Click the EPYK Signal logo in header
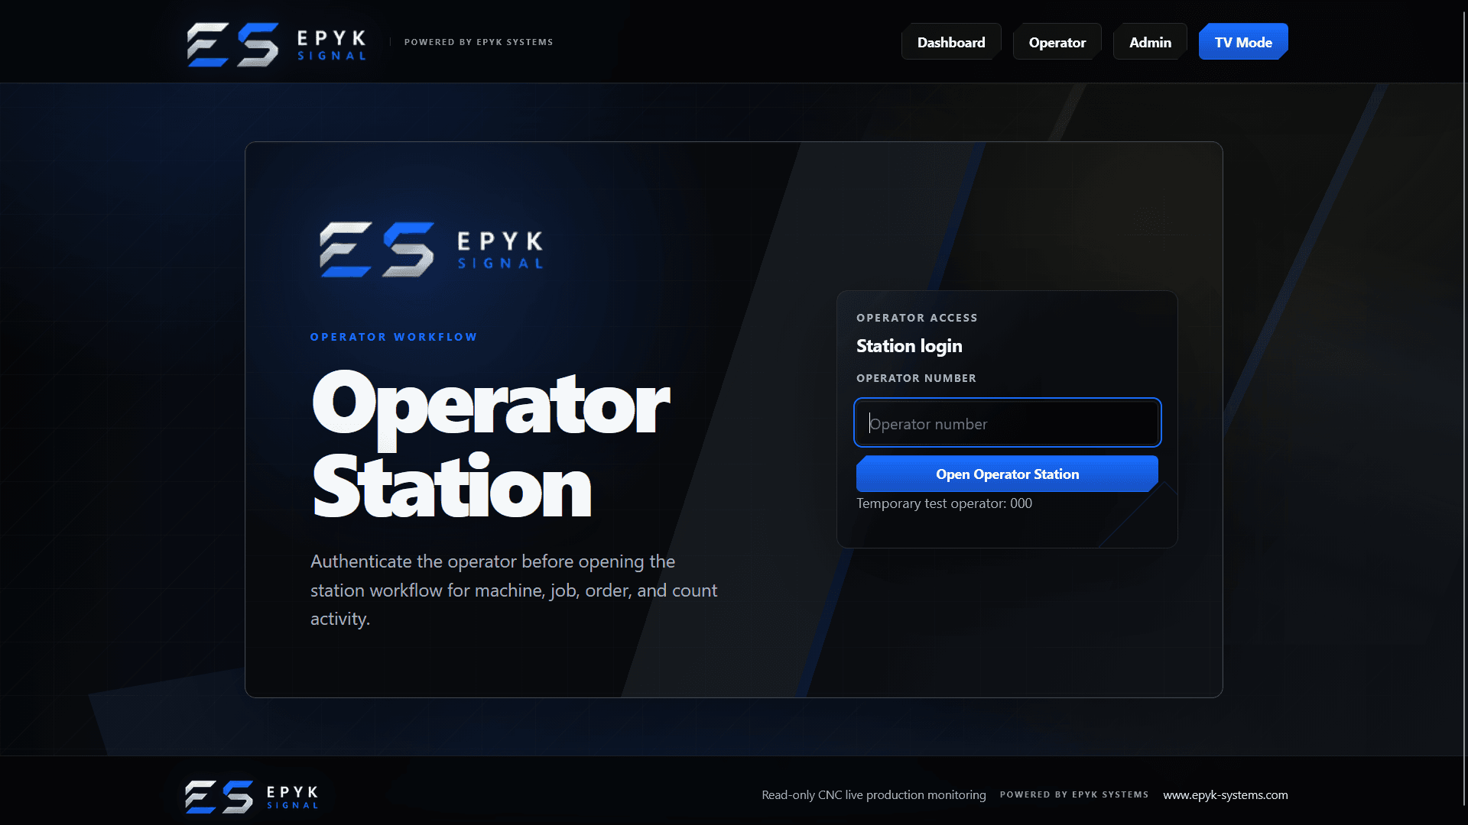Screen dimensions: 1468x825 click(277, 44)
